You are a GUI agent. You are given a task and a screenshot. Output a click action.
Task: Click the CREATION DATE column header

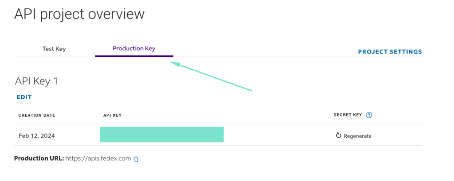(x=37, y=116)
